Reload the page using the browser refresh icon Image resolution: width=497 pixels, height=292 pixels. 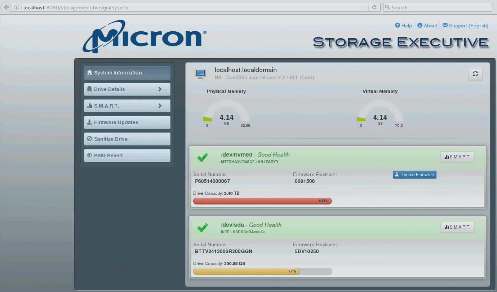click(x=374, y=7)
